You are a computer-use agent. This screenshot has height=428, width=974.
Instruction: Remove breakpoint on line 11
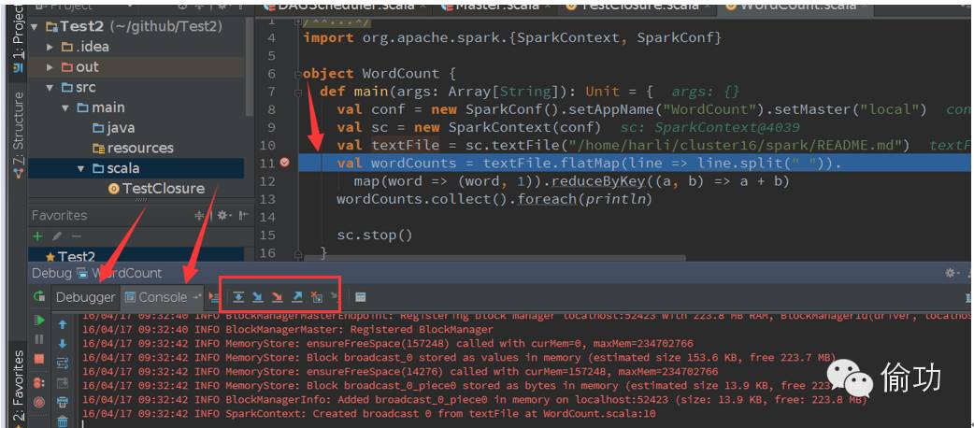285,163
